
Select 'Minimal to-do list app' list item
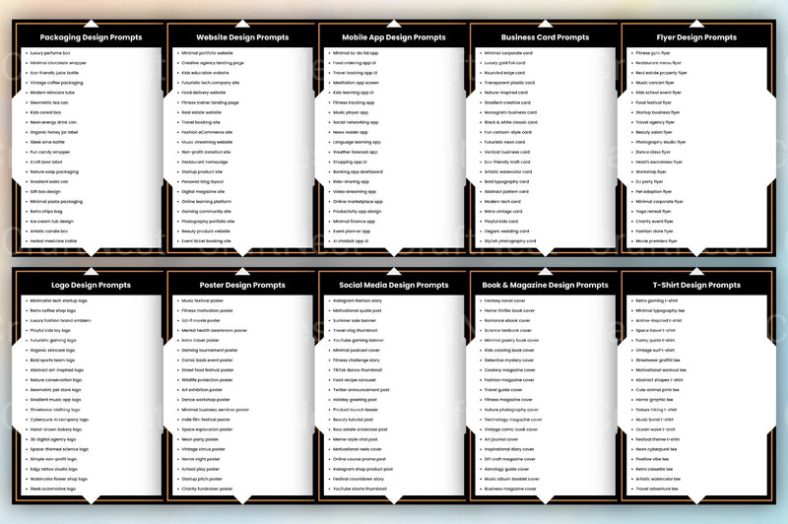point(356,53)
